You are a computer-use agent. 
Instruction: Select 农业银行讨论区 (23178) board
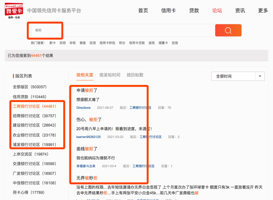pyautogui.click(x=34, y=135)
